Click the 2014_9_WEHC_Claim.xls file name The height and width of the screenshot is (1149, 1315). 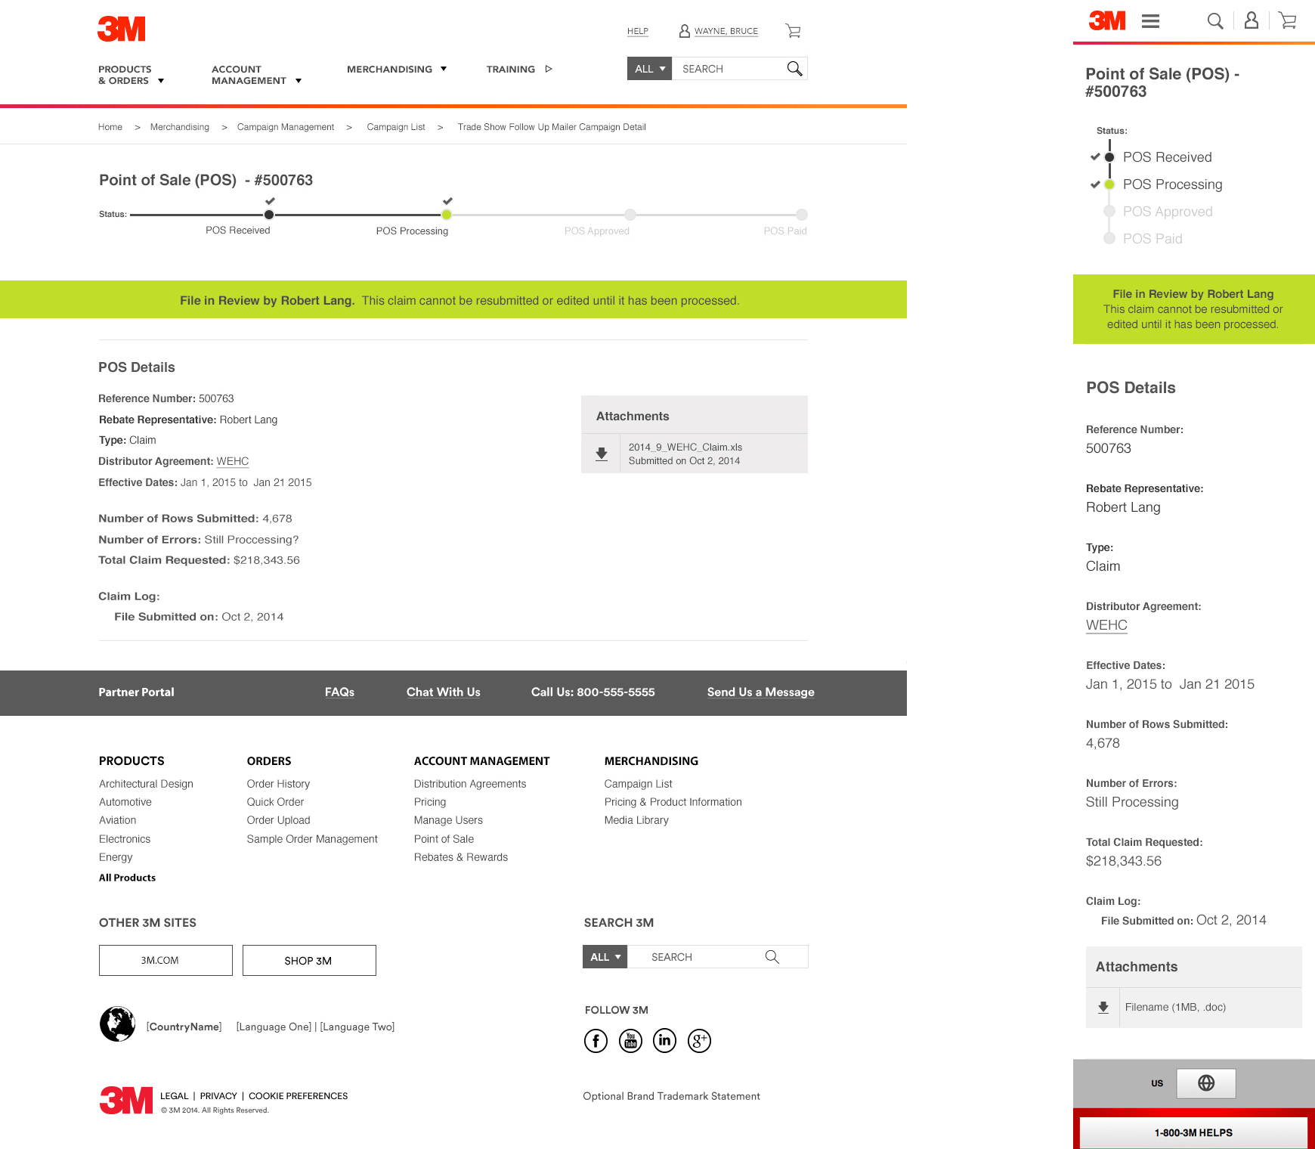click(685, 447)
